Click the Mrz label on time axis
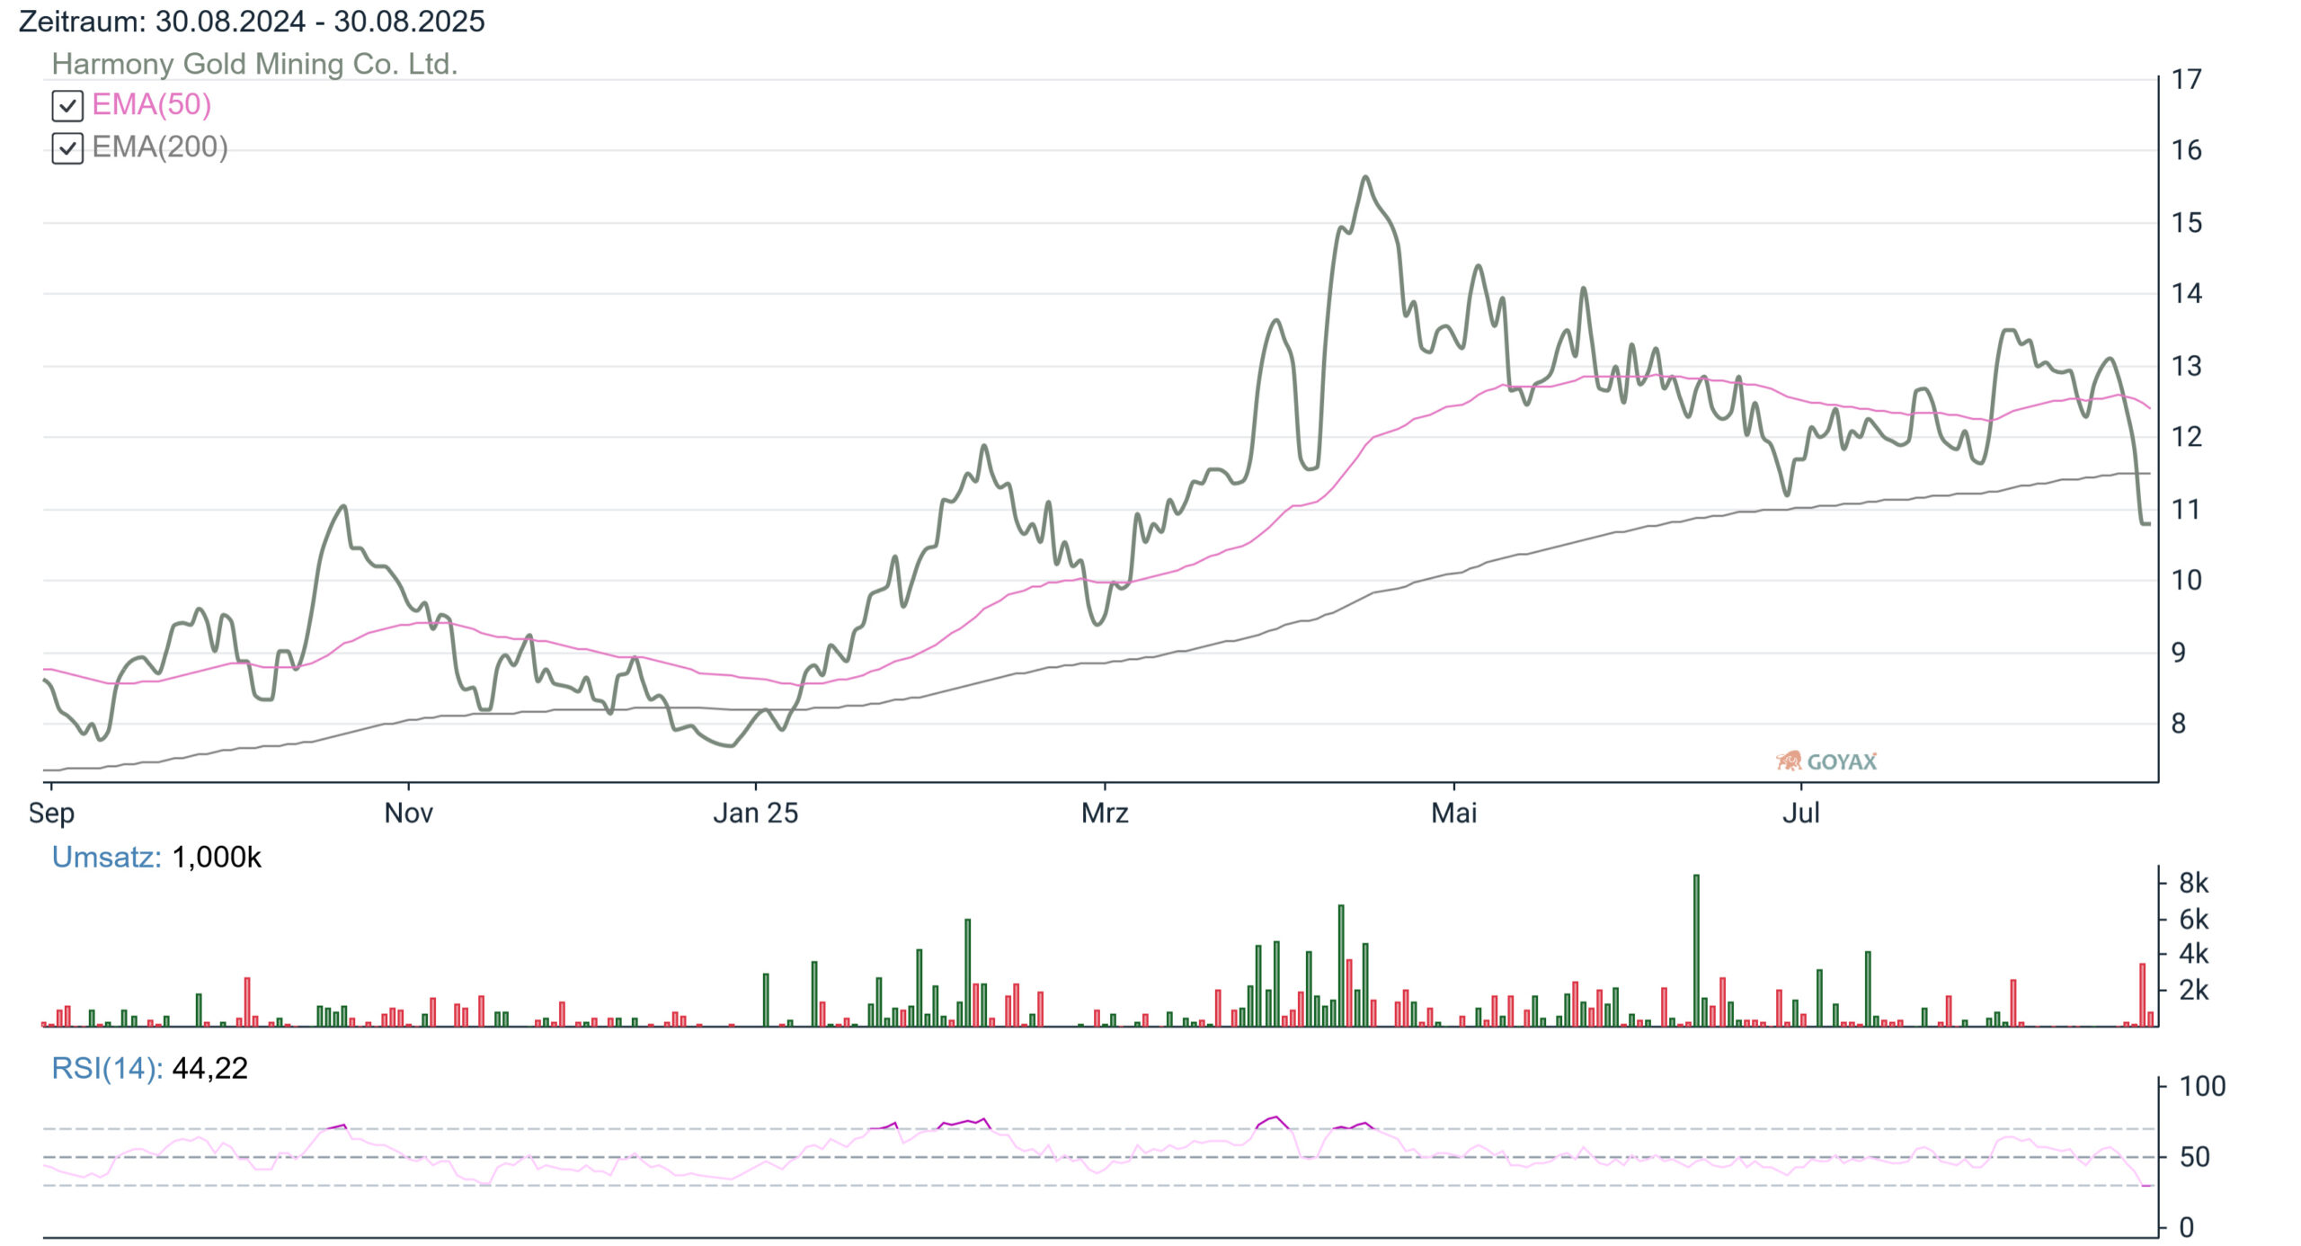2301x1246 pixels. (x=1105, y=814)
